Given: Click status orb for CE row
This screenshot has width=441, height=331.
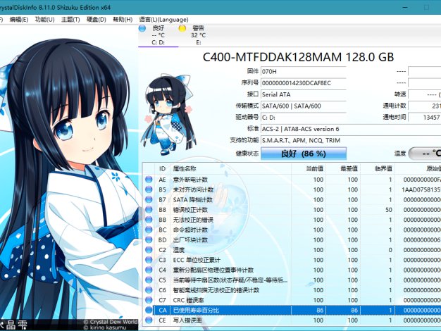Looking at the screenshot, I should pos(149,320).
